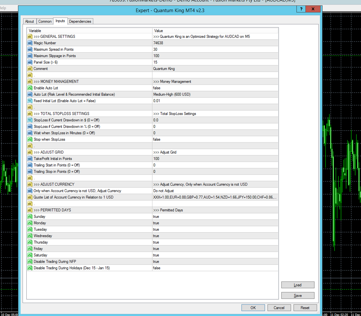Image resolution: width=361 pixels, height=316 pixels.
Task: Click the icon next to Maximum Spread in Points
Action: click(30, 49)
